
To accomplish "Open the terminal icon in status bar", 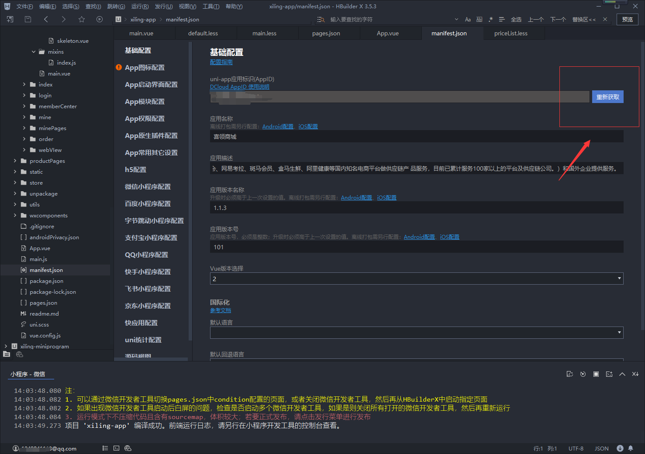I will pyautogui.click(x=116, y=448).
